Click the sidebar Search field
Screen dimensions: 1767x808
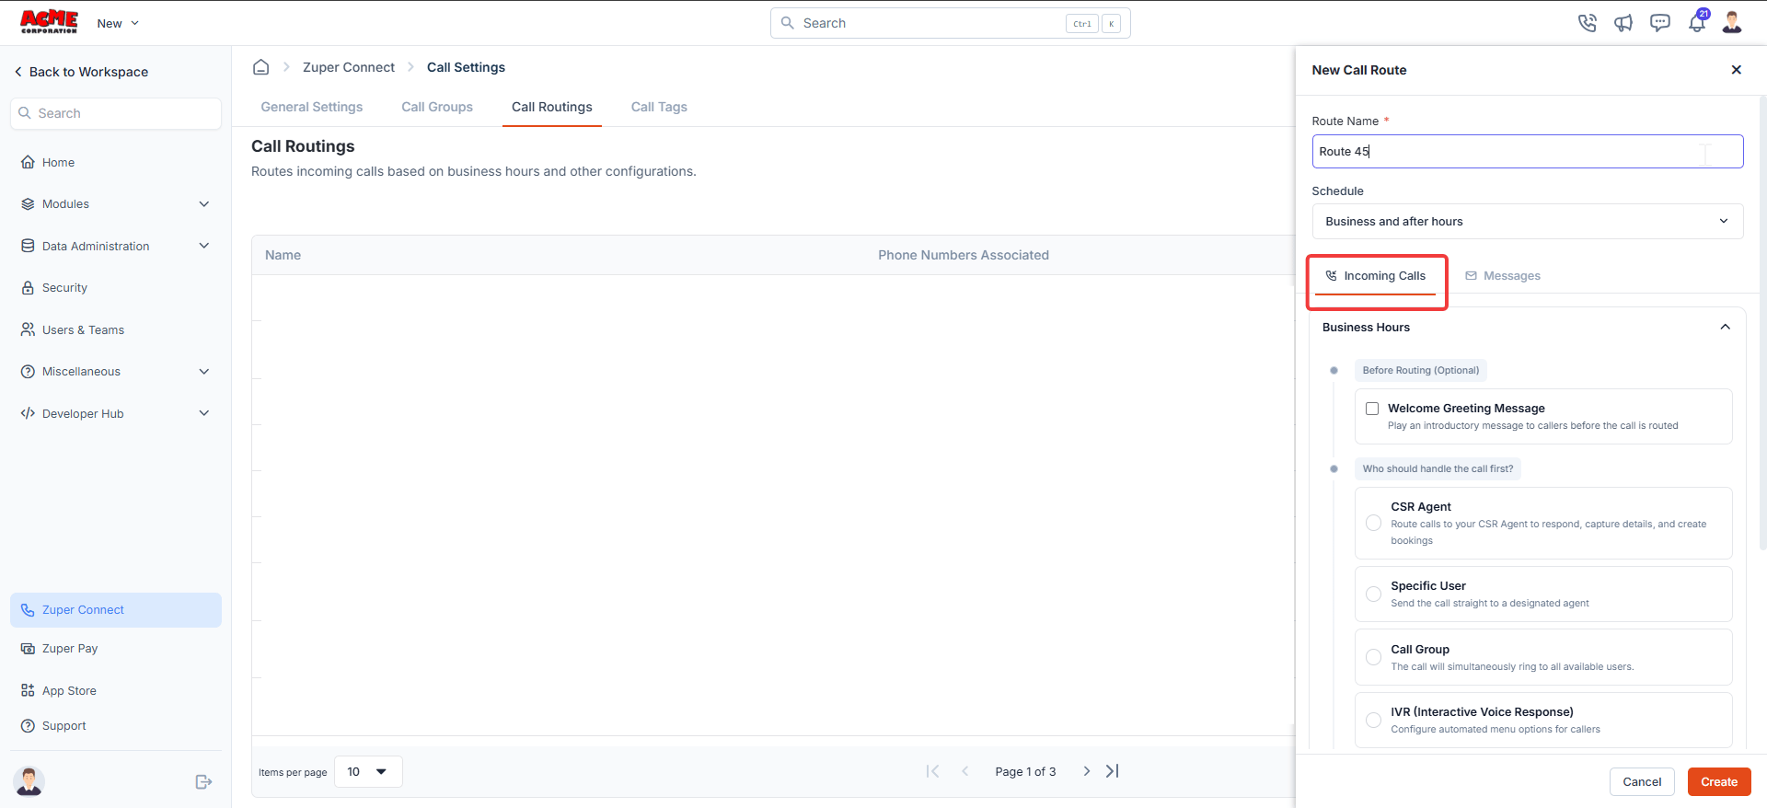click(x=116, y=113)
